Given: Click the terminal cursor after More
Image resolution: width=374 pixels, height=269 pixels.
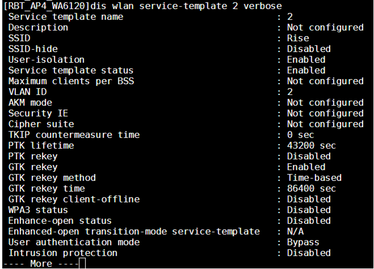Looking at the screenshot, I should (x=82, y=263).
